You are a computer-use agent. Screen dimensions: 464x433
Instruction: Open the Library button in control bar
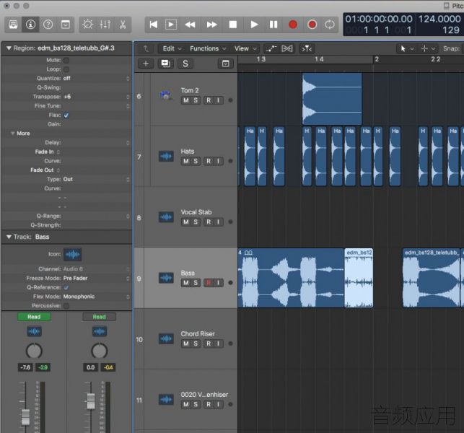(13, 25)
